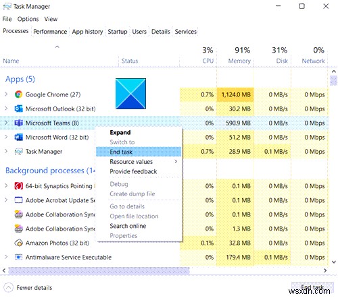Click the 590.9 MB memory cell
Screen dimensions: 338x298
(x=235, y=123)
